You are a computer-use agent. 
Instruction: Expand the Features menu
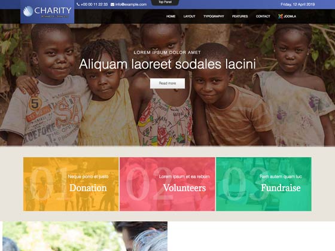(x=240, y=16)
